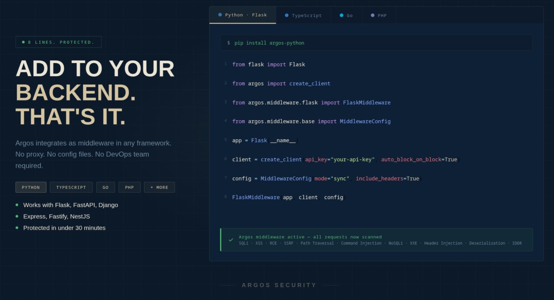Click the 8 LINES. PROTECTED. badge
This screenshot has height=300, width=554.
point(59,42)
